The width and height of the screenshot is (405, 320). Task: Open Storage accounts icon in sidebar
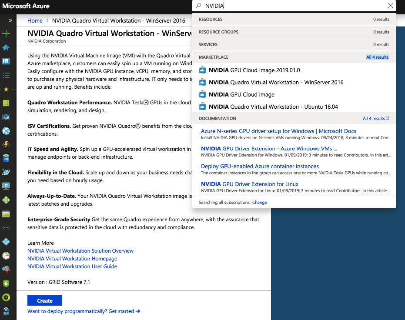[x=6, y=214]
